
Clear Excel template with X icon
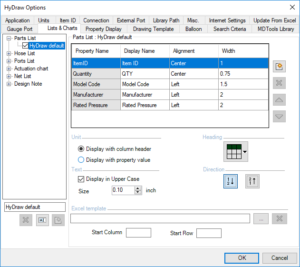tap(280, 218)
